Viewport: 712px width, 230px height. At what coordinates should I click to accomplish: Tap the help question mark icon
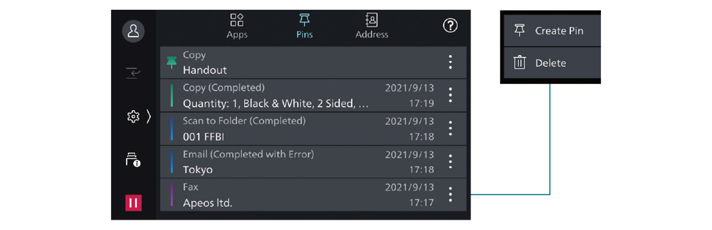tap(450, 25)
